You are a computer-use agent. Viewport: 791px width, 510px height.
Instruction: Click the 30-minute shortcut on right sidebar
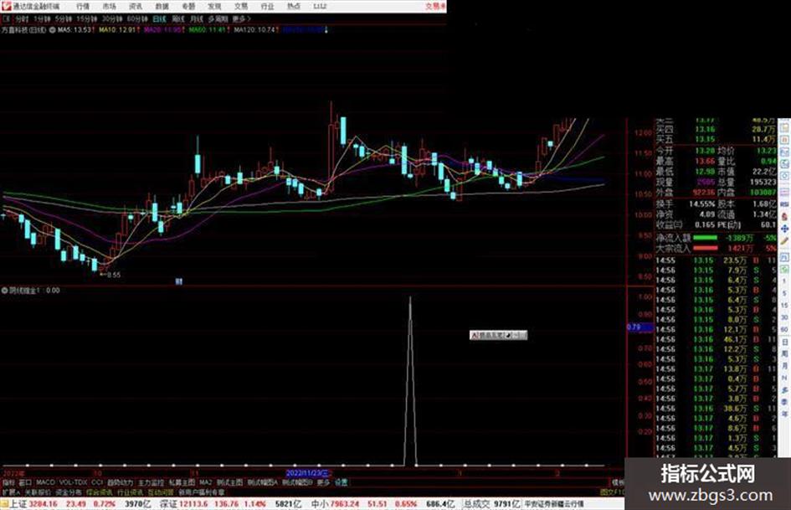(x=784, y=317)
